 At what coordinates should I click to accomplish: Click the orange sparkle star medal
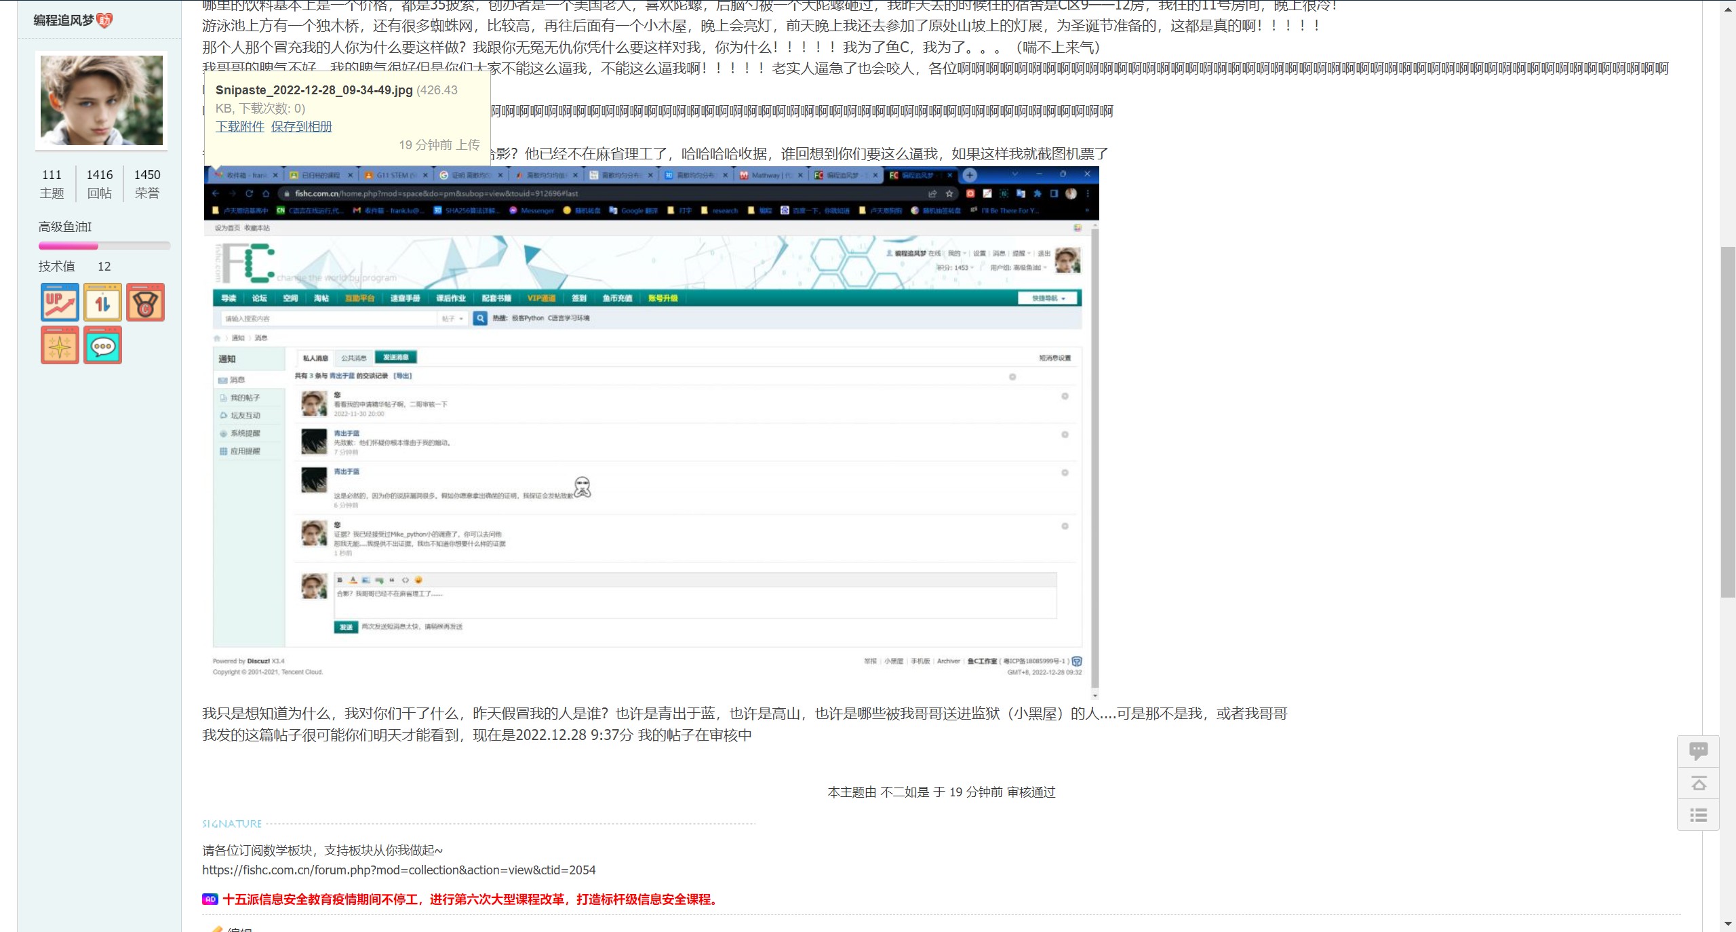tap(60, 345)
